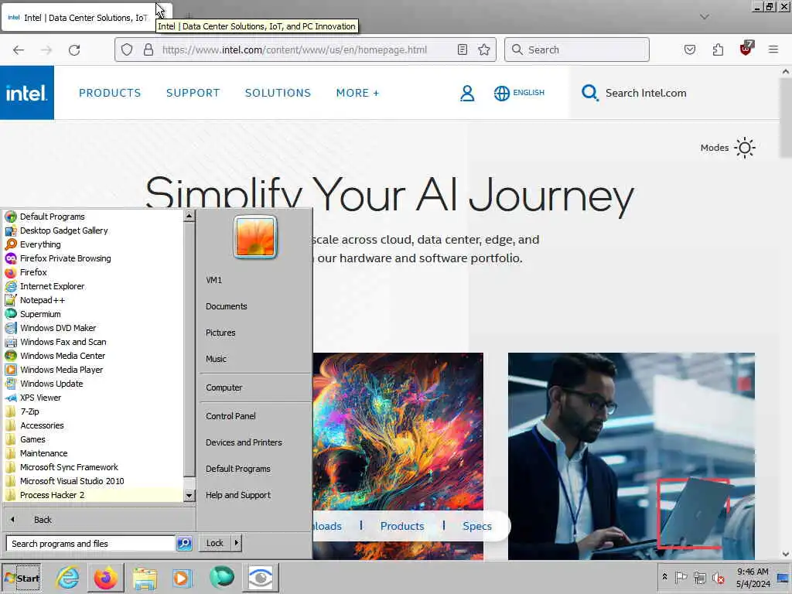Click the padlock site info icon

pos(148,49)
